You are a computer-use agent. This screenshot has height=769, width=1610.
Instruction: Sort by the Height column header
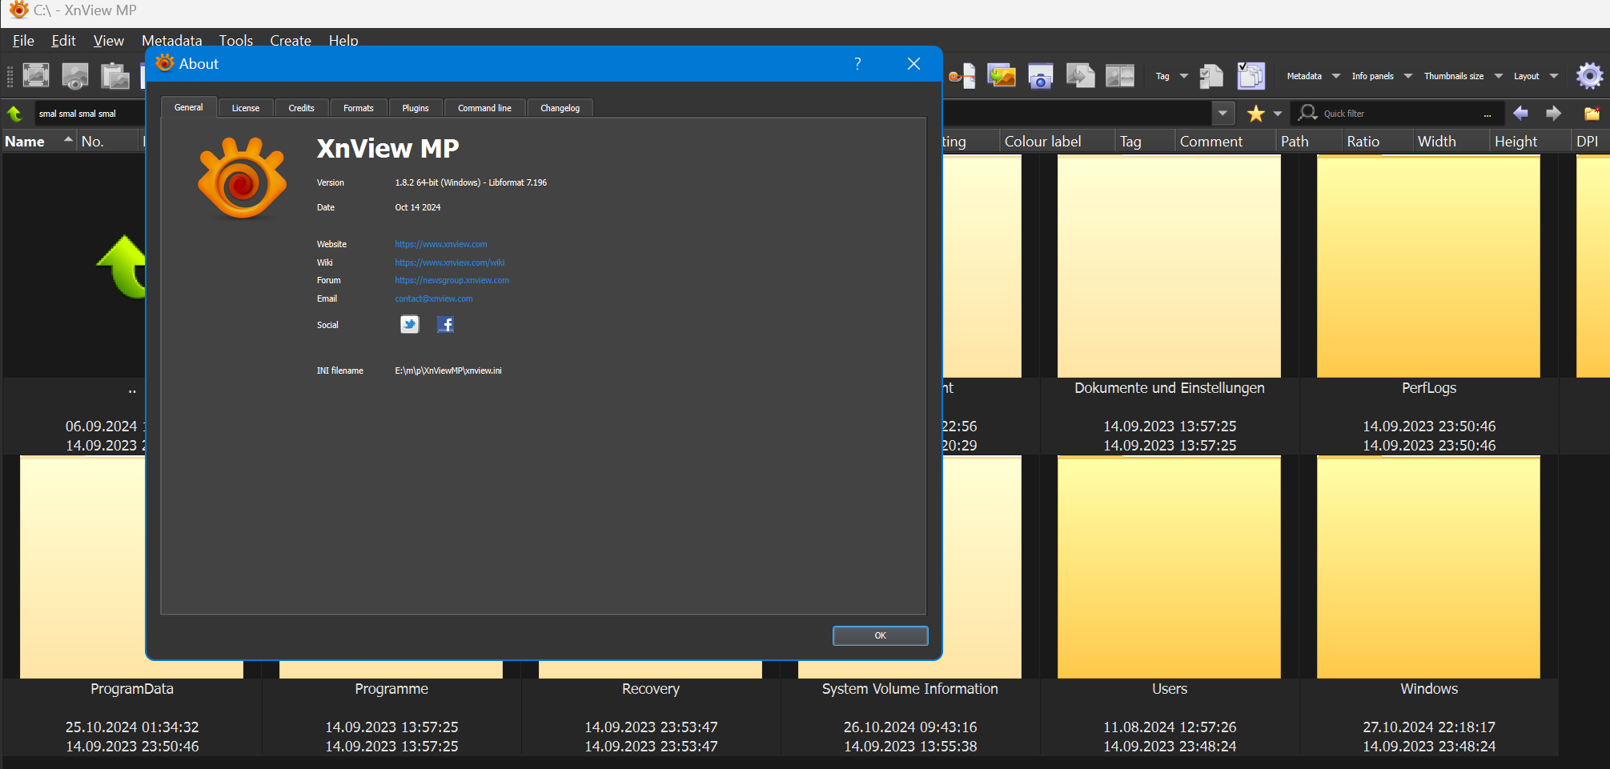pos(1529,142)
